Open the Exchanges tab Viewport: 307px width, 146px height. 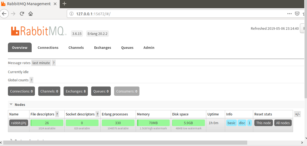pyautogui.click(x=103, y=47)
